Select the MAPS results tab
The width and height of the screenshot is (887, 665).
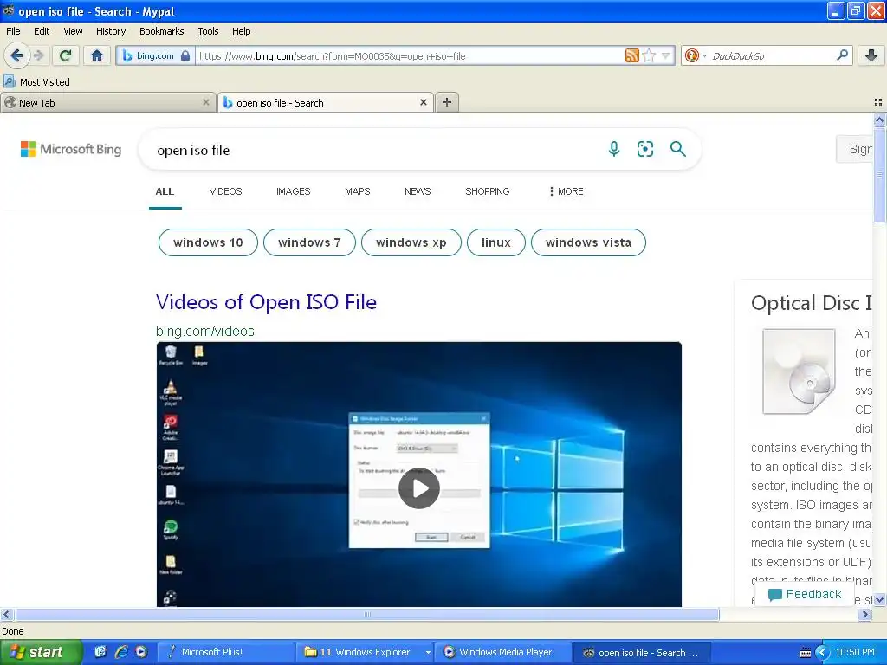357,191
